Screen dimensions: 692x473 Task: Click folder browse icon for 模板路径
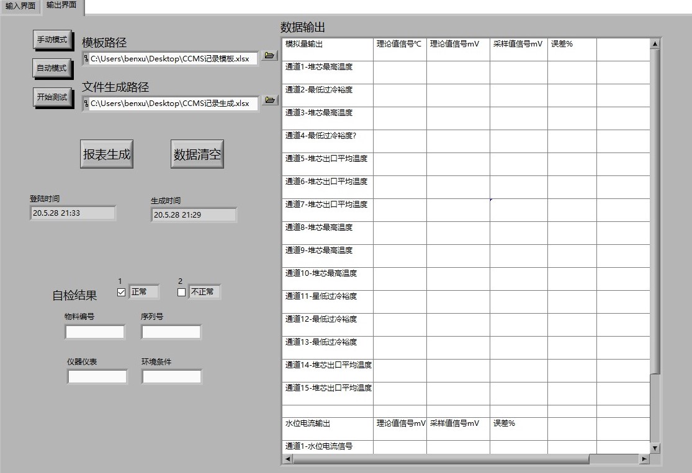269,56
